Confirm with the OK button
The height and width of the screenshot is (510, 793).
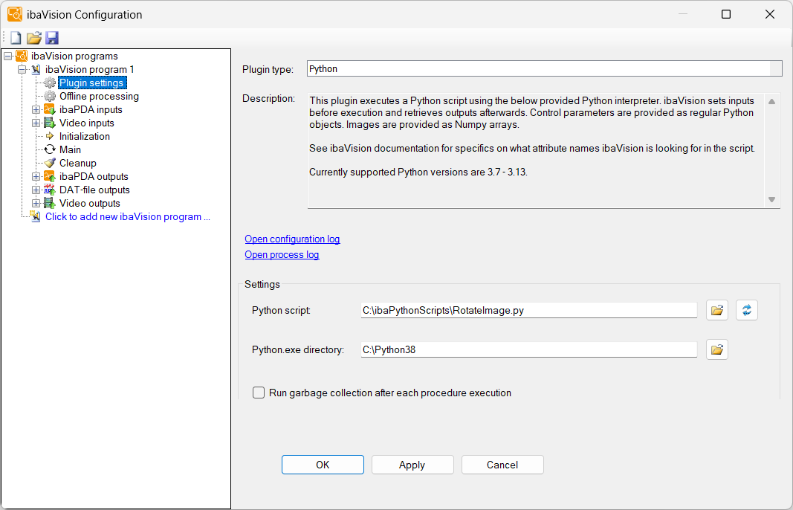[323, 465]
